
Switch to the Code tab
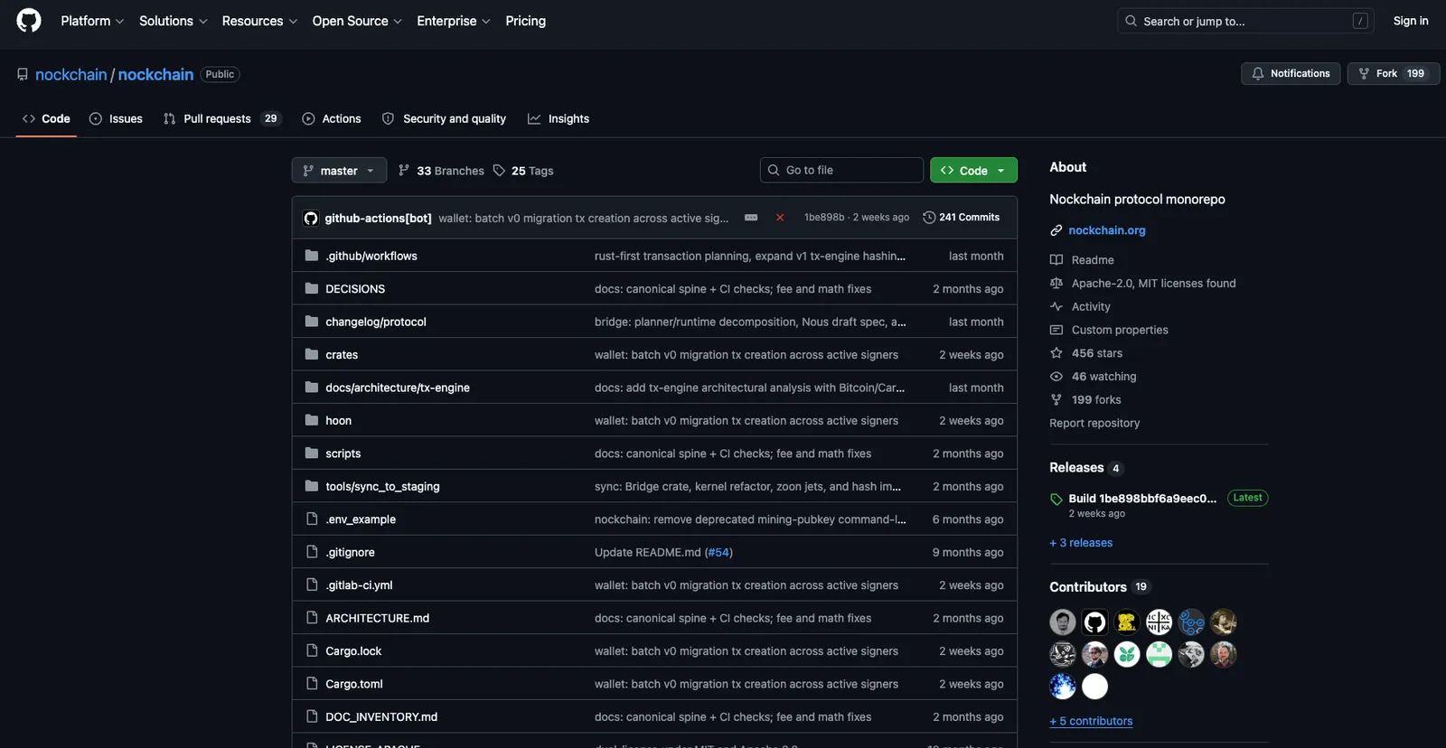pos(46,118)
